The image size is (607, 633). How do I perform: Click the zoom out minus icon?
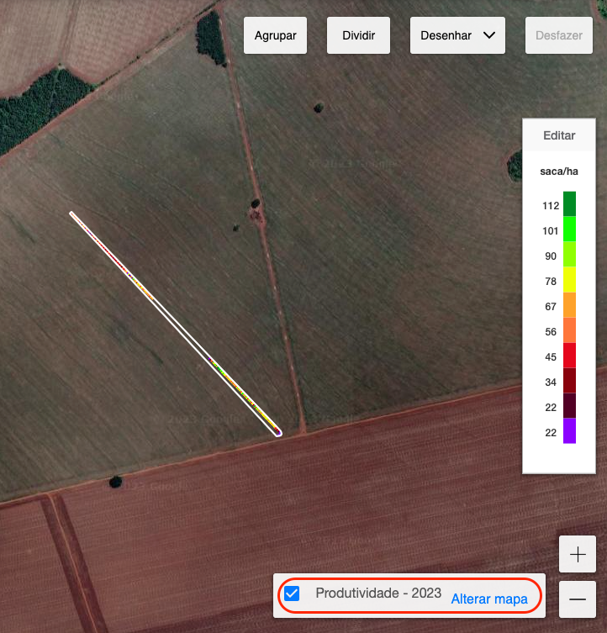click(577, 599)
